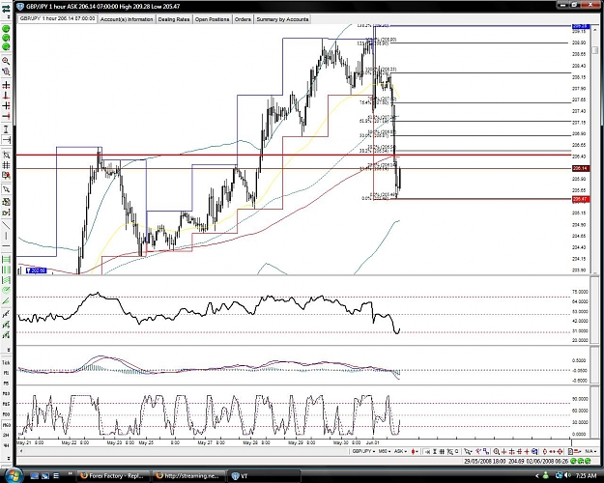Click the swap arrows icon at toolbar top
The height and width of the screenshot is (483, 604).
click(6, 9)
